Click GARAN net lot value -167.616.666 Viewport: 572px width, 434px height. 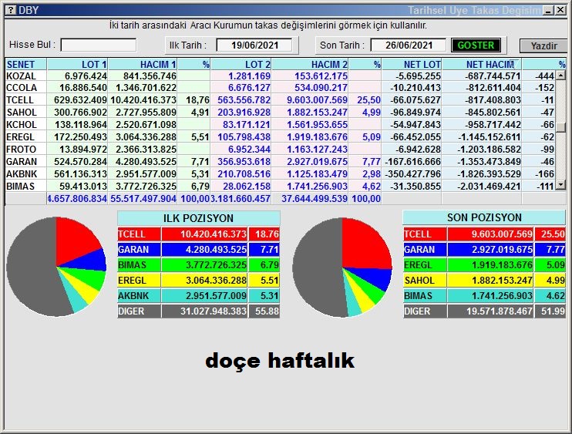pyautogui.click(x=412, y=162)
